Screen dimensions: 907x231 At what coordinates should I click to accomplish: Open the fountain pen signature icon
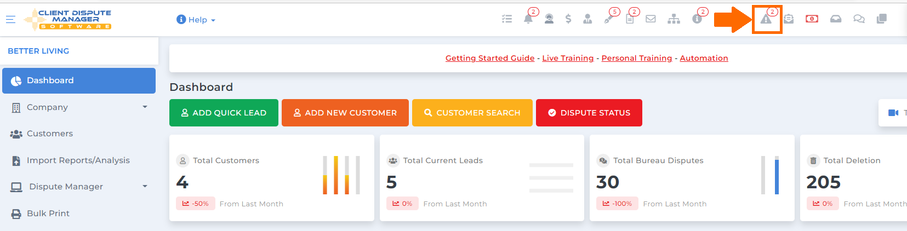(x=609, y=19)
